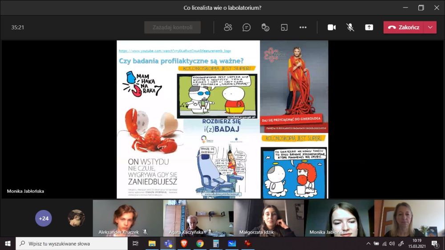Click the Microsoft Teams taskbar icon

point(168,243)
